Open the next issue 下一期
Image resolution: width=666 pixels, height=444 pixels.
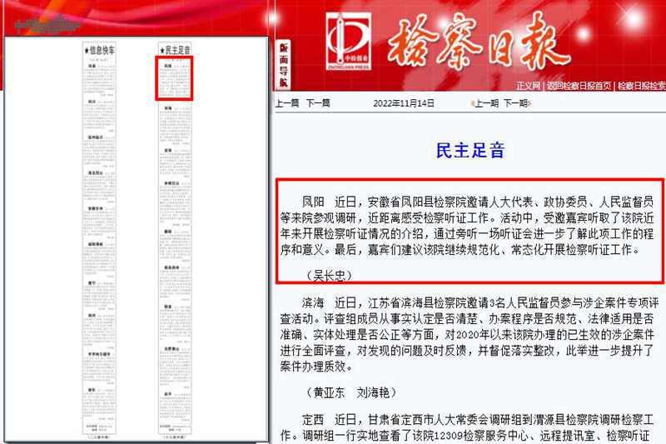pos(516,103)
